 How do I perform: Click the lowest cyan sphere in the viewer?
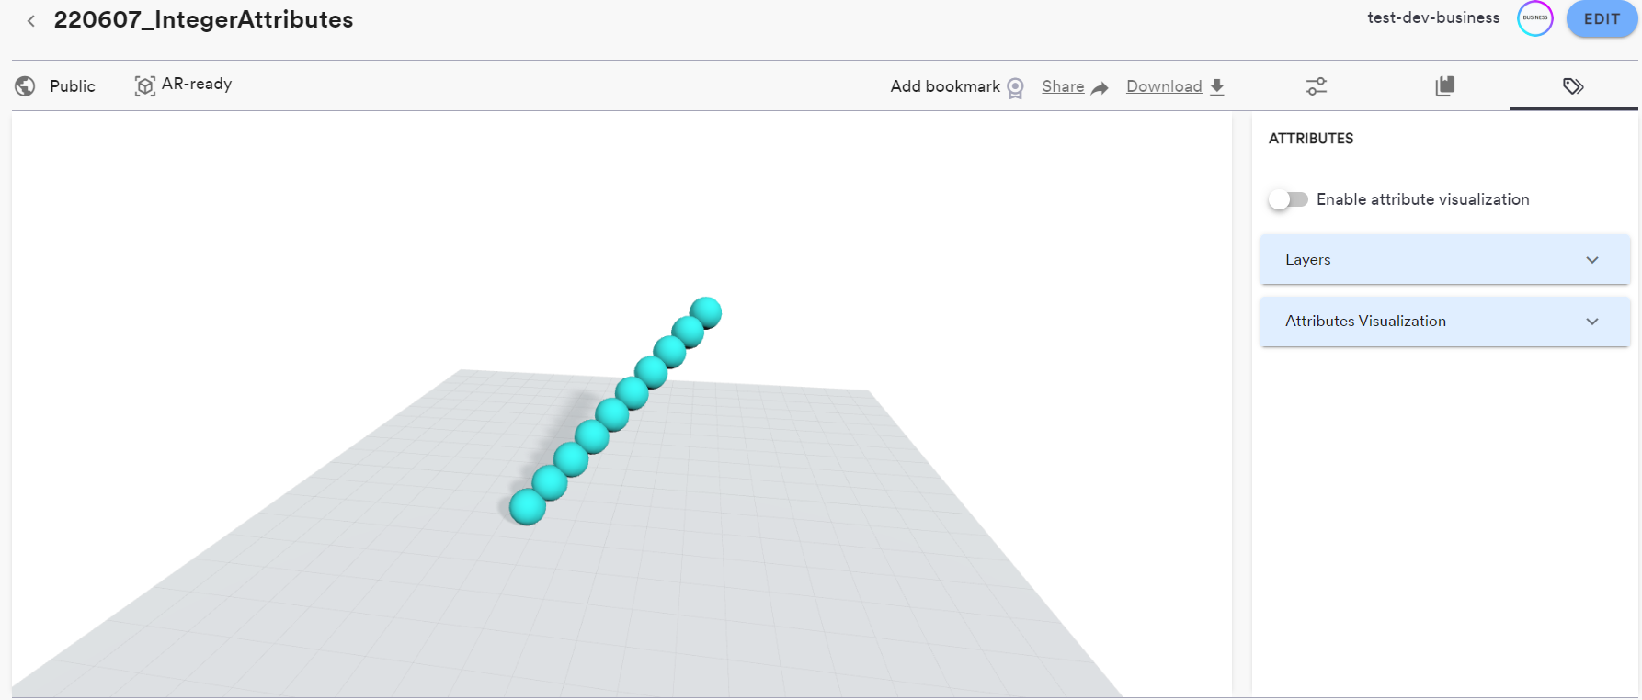pos(528,507)
